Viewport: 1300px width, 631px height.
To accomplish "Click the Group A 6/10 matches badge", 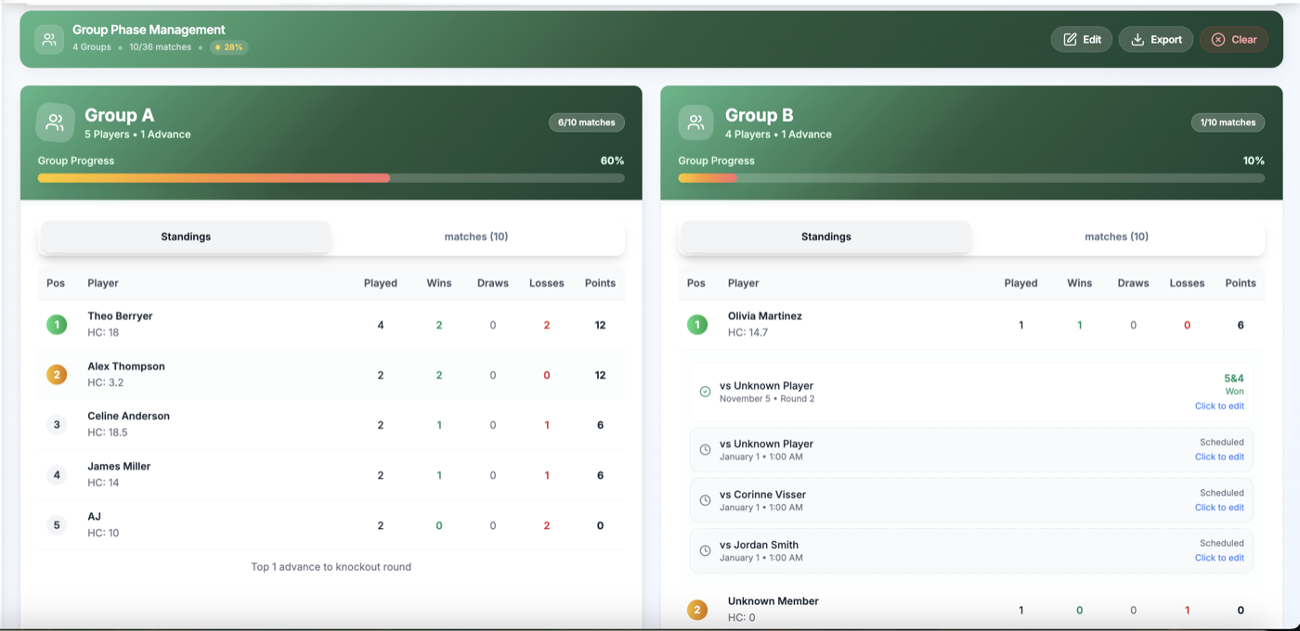I will (x=587, y=122).
